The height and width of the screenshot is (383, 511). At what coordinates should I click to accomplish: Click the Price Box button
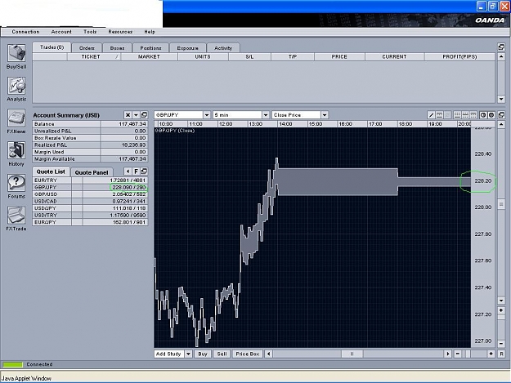coord(248,354)
